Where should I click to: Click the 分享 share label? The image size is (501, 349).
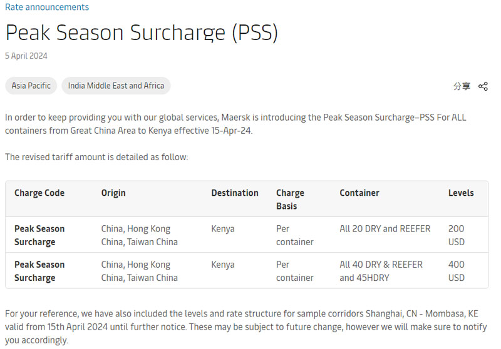(x=462, y=86)
